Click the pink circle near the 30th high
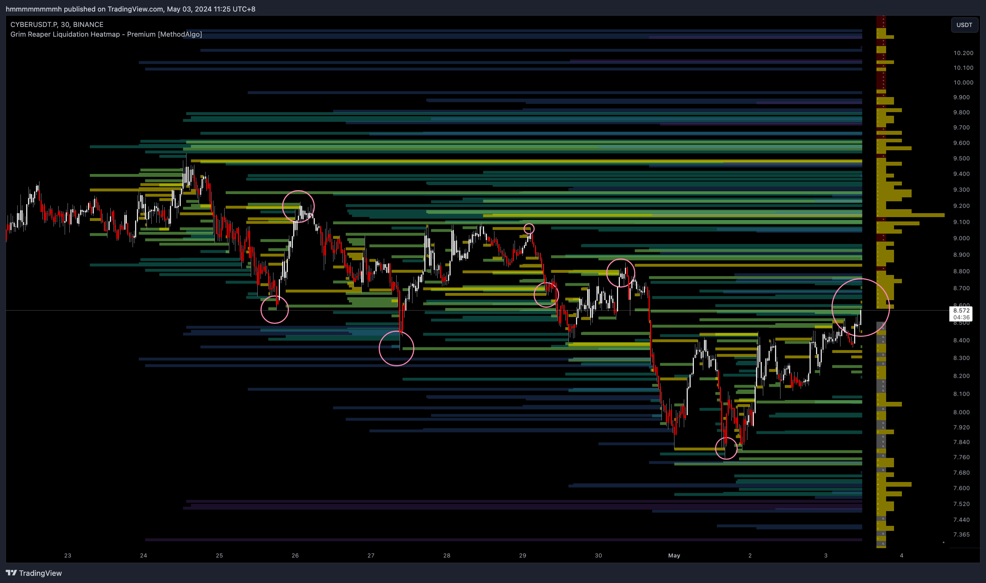Screen dimensions: 986x583 click(621, 273)
